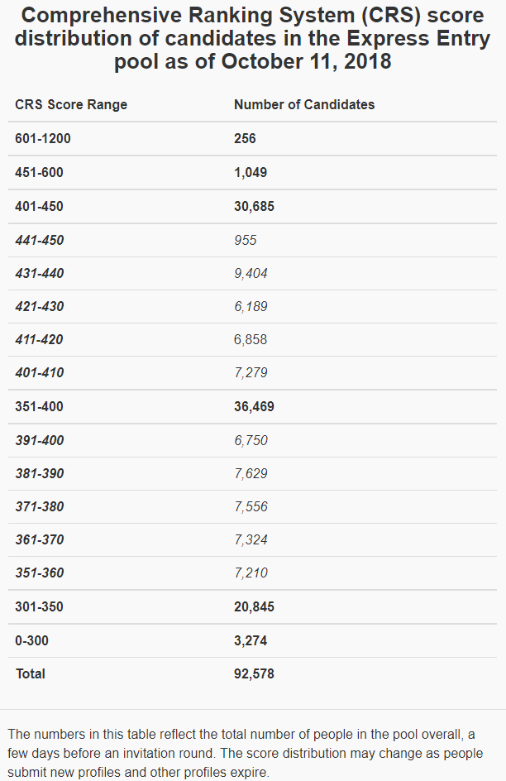The image size is (506, 781).
Task: Select the 601-1200 score range row
Action: [x=43, y=139]
